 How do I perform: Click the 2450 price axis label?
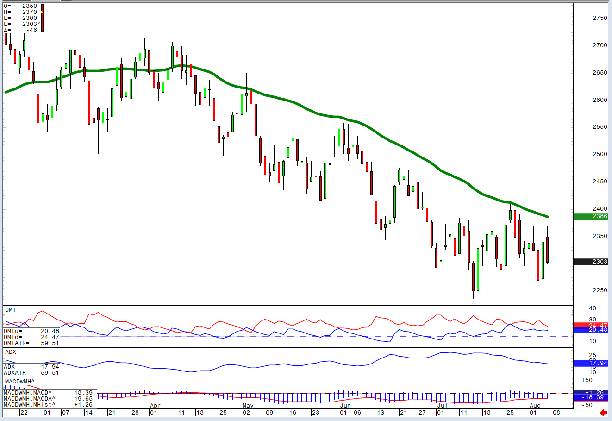click(600, 182)
